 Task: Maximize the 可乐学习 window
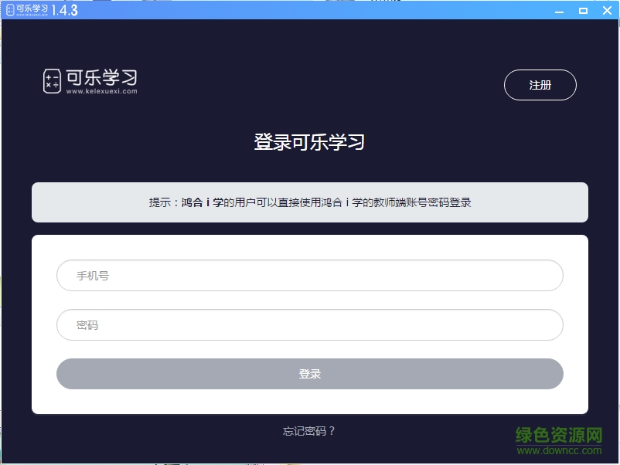[x=583, y=10]
